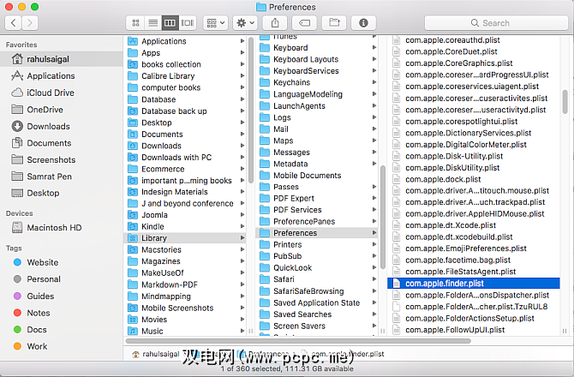Select the Mobile Documents folder

point(317,176)
